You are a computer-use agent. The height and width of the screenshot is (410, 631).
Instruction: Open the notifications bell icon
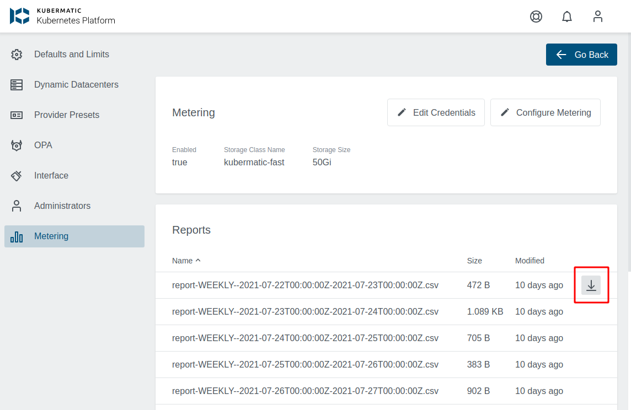click(x=567, y=17)
